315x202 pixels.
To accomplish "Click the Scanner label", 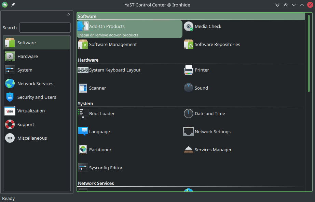I will click(97, 88).
